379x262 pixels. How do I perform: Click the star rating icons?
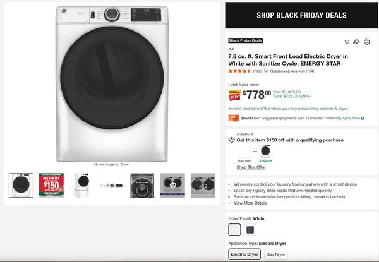coord(239,71)
